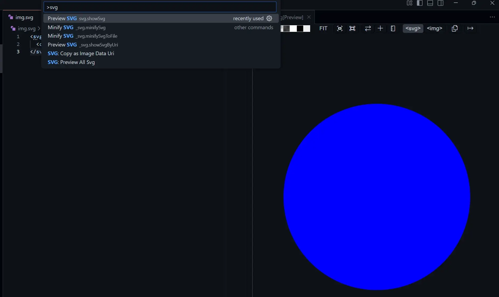Click the swap arrows icon in preview toolbar
The image size is (499, 297).
368,28
